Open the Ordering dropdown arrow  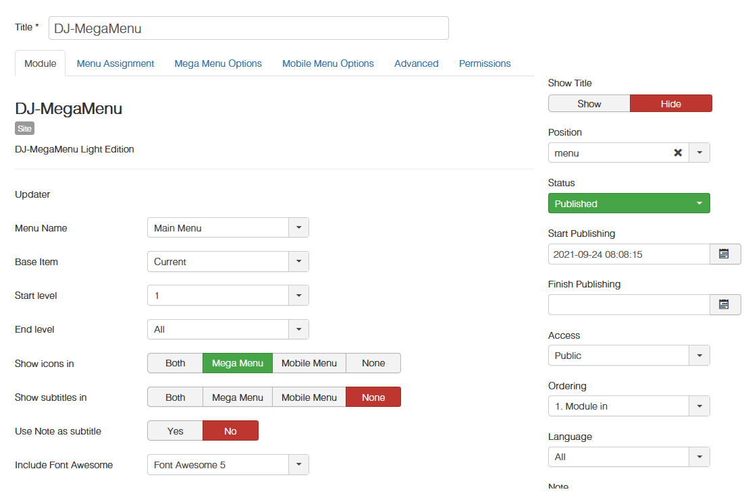tap(699, 406)
